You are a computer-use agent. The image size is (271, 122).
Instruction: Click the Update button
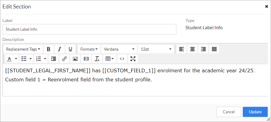(255, 112)
